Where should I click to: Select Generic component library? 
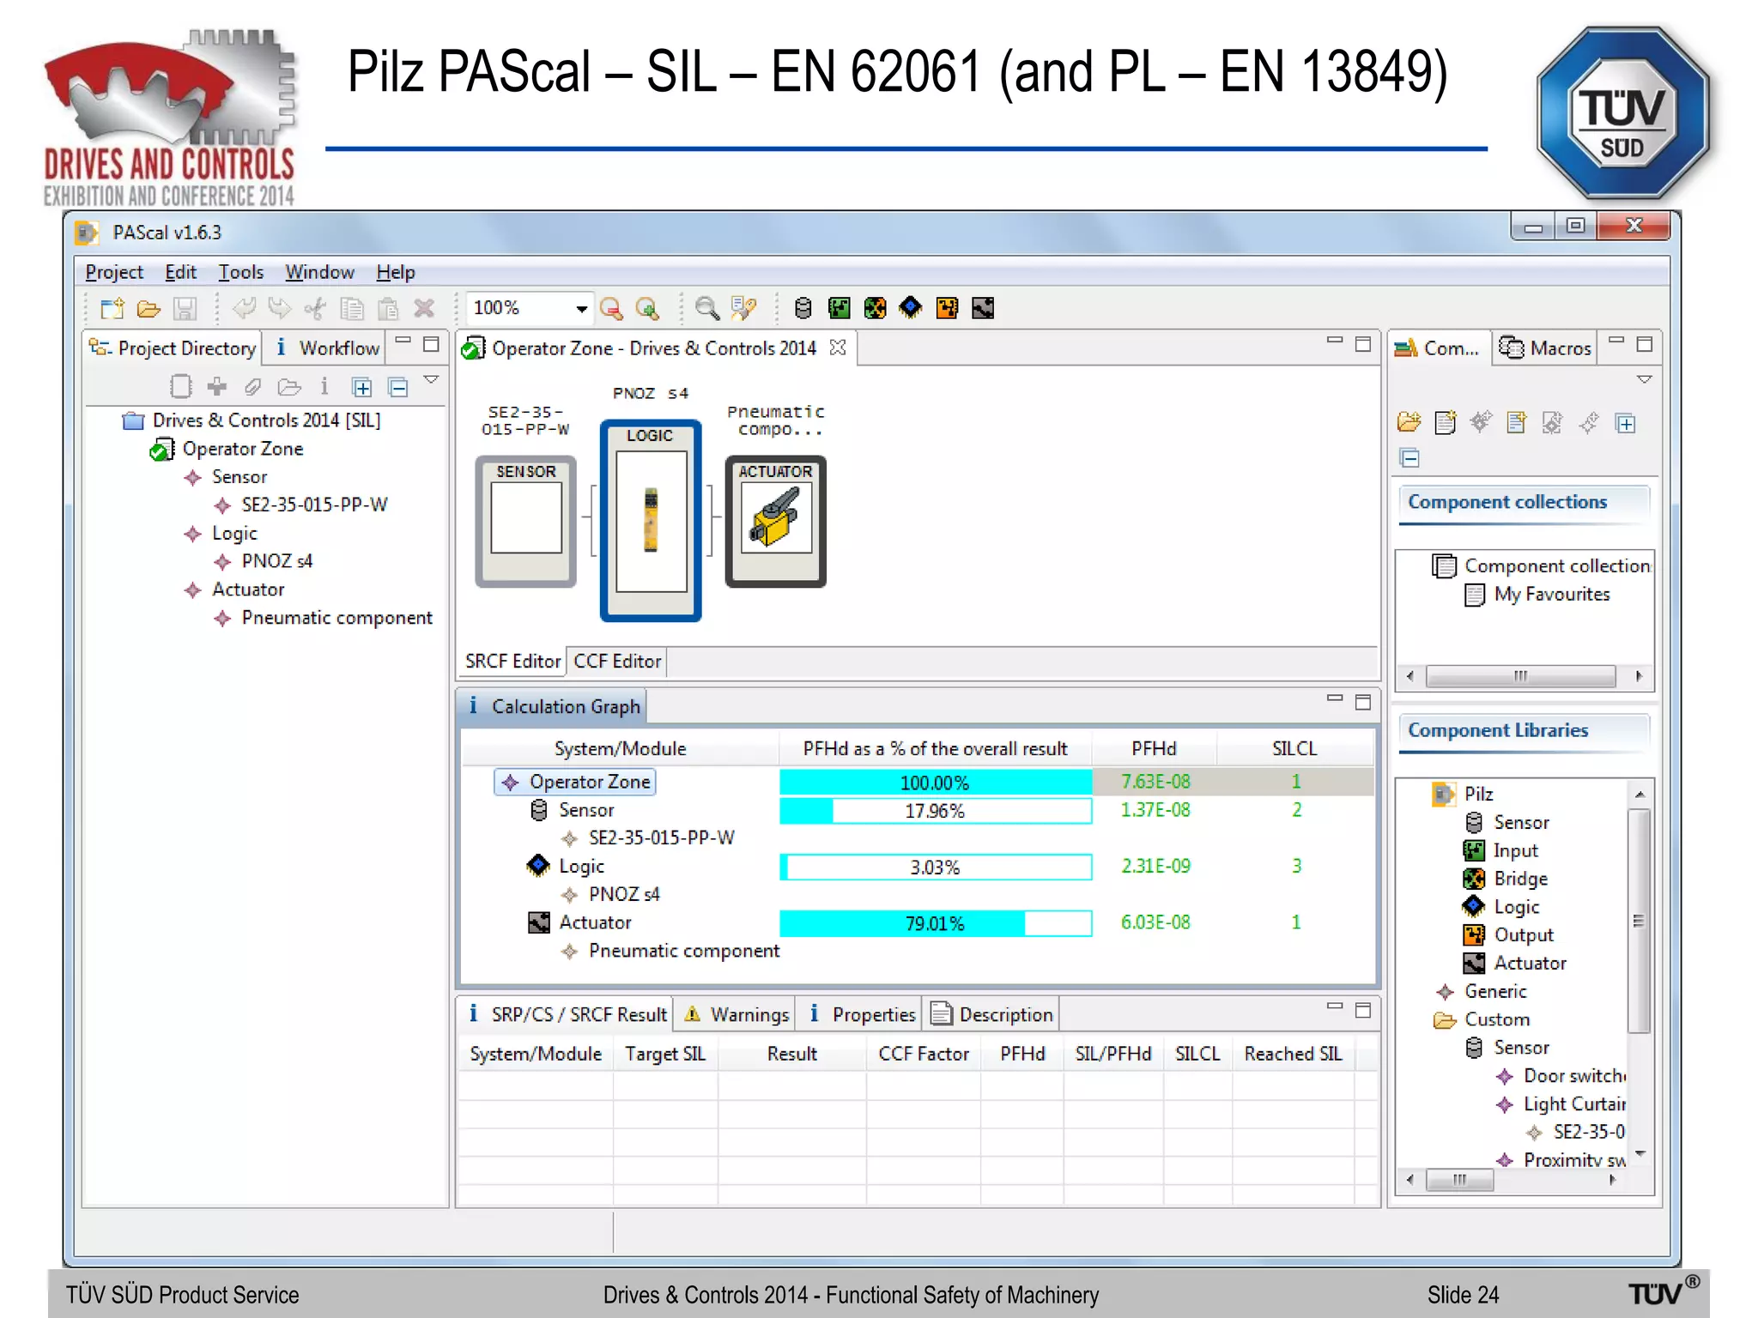pos(1495,991)
